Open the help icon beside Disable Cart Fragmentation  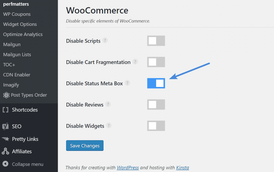[x=135, y=61]
